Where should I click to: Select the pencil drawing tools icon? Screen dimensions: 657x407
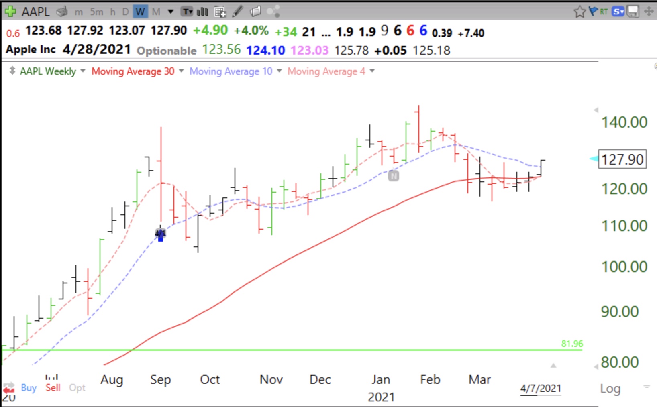(238, 11)
